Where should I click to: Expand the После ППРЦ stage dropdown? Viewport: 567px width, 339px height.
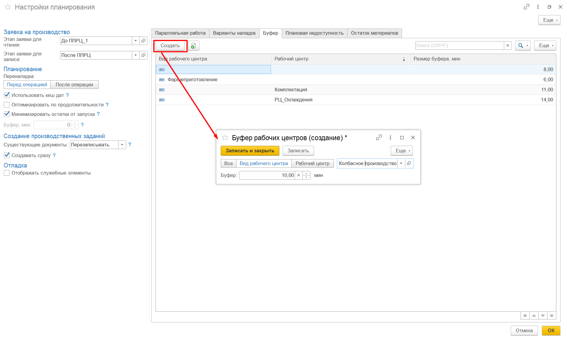click(x=136, y=55)
